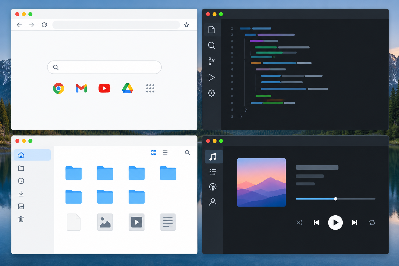
Task: Open Recent in the file manager sidebar
Action: (x=21, y=181)
